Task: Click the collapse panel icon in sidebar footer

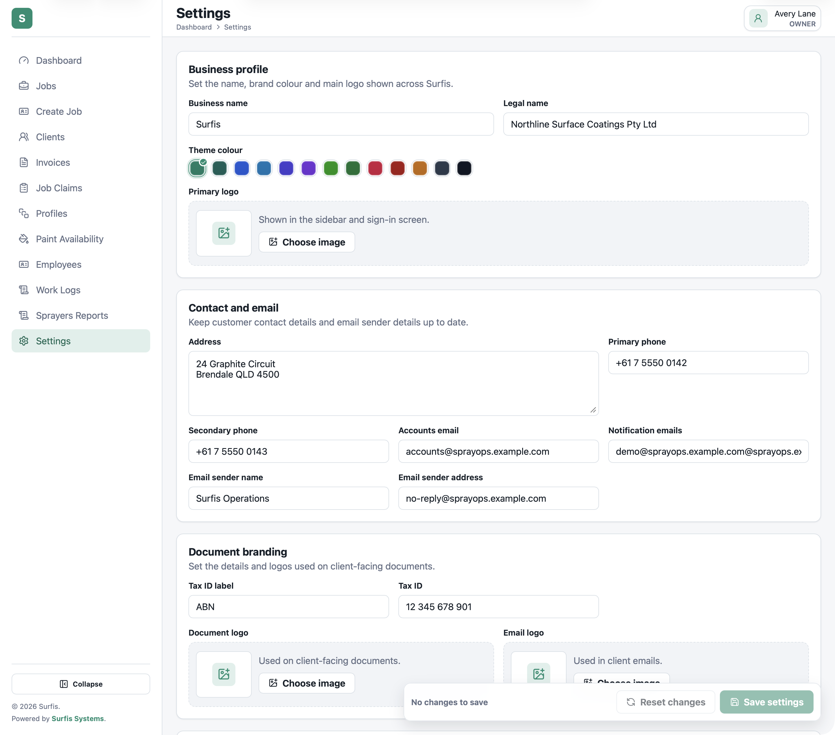Action: 64,684
